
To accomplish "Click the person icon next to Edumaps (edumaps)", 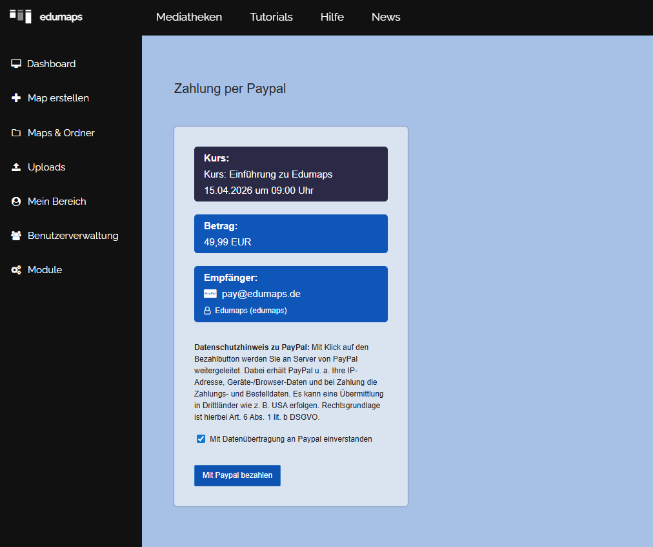I will [208, 311].
